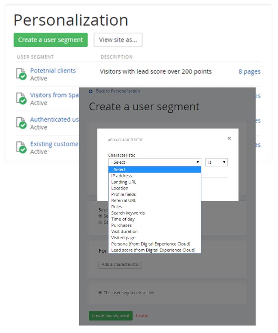Click the Visitors from Spa segment icon

pyautogui.click(x=19, y=98)
